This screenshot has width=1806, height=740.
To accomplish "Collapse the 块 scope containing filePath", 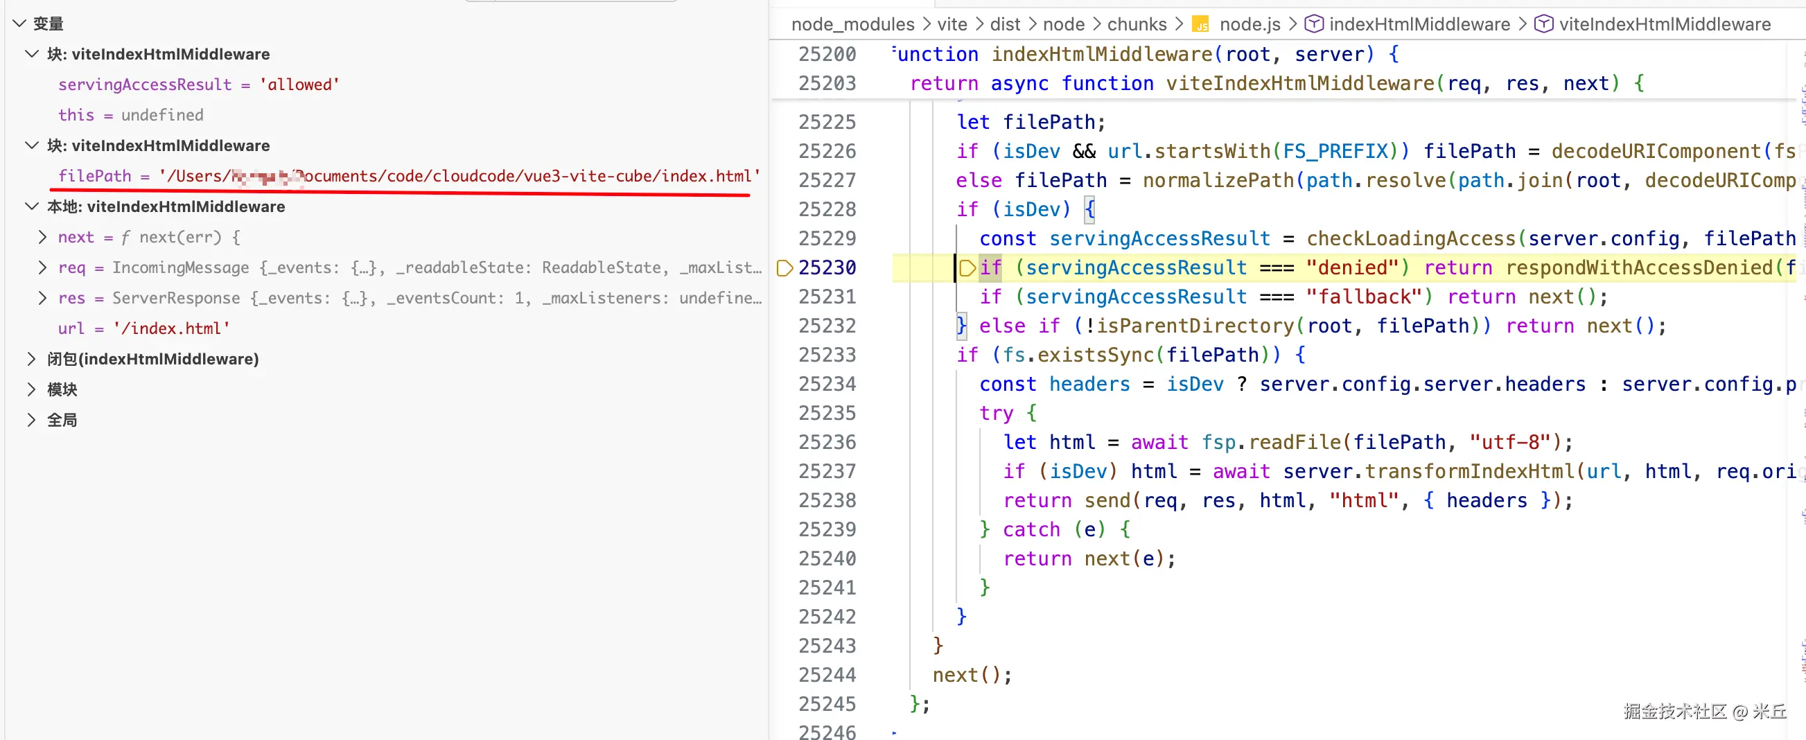I will pos(32,146).
